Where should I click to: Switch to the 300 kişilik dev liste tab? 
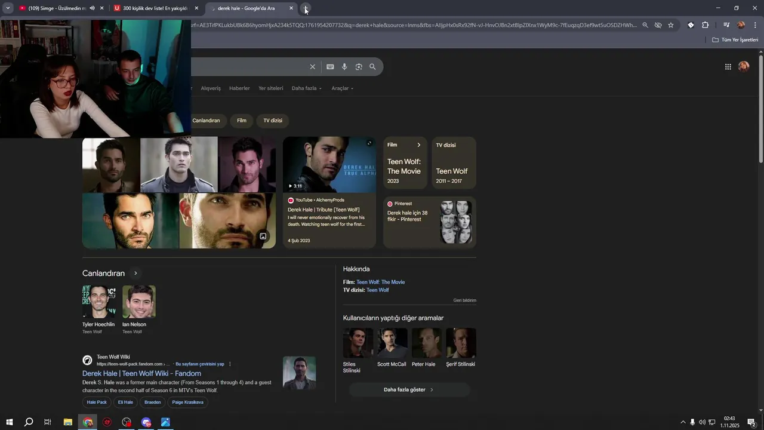tap(155, 8)
